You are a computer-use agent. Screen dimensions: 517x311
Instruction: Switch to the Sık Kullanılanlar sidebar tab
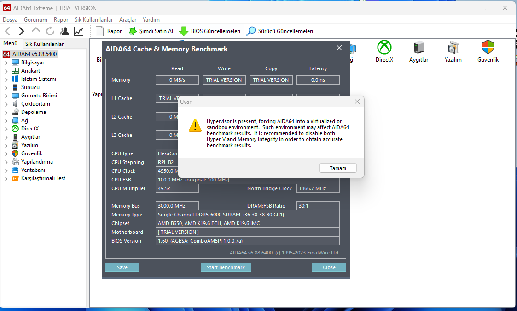44,44
